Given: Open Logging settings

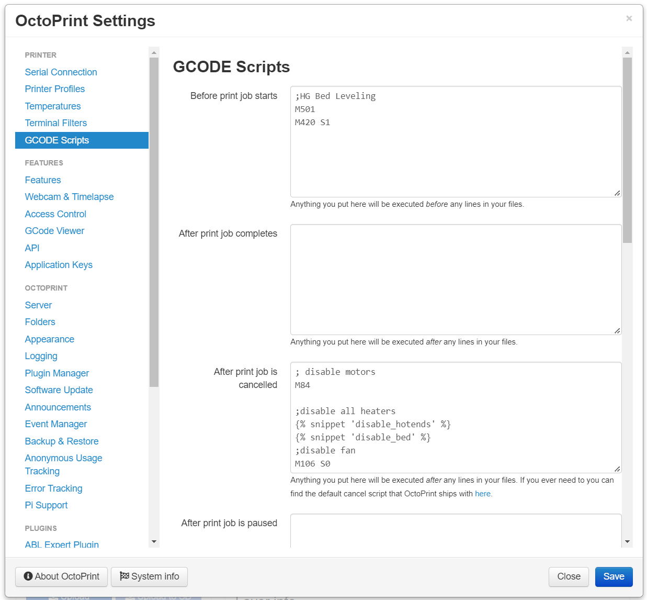Looking at the screenshot, I should (x=41, y=356).
